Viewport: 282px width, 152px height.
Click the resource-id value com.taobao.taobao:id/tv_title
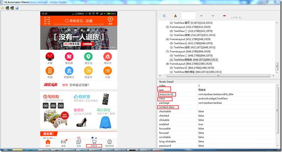(x=216, y=94)
